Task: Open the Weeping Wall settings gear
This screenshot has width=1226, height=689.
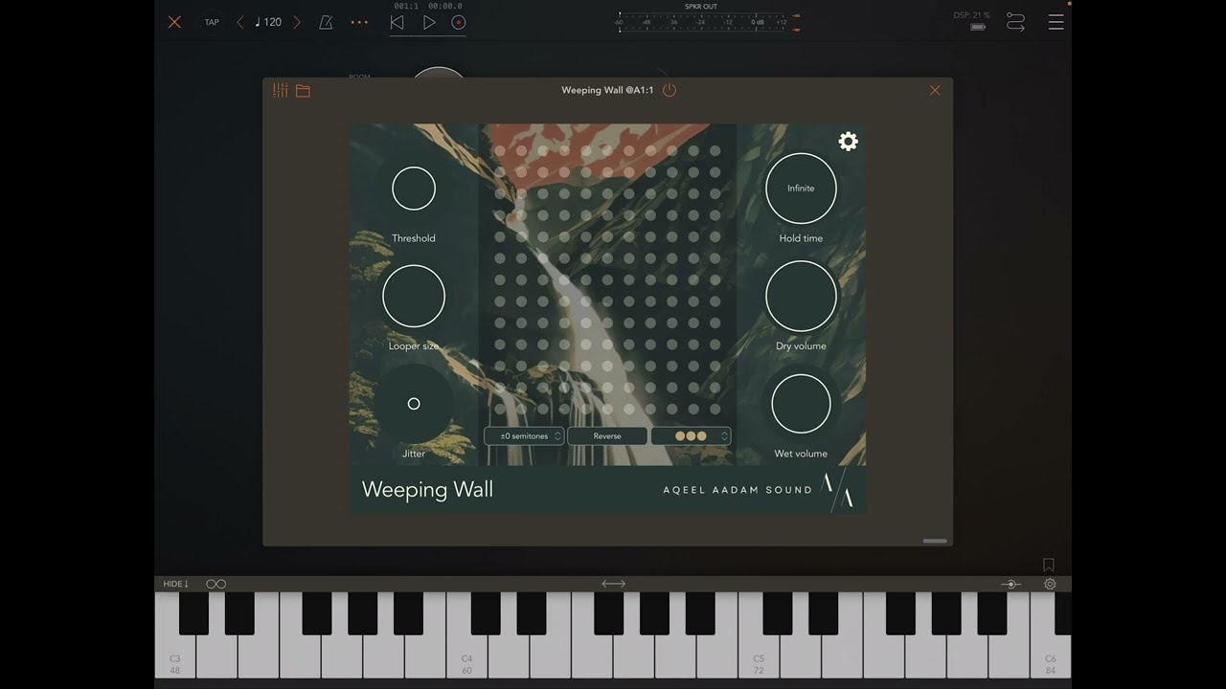Action: tap(848, 141)
